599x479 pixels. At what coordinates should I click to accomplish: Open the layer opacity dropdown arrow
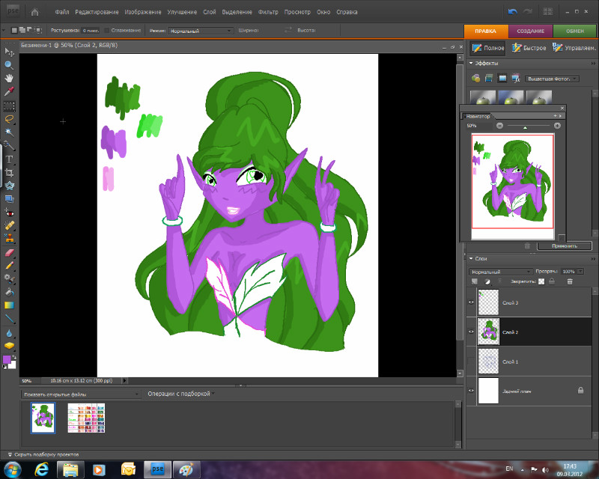[x=580, y=271]
